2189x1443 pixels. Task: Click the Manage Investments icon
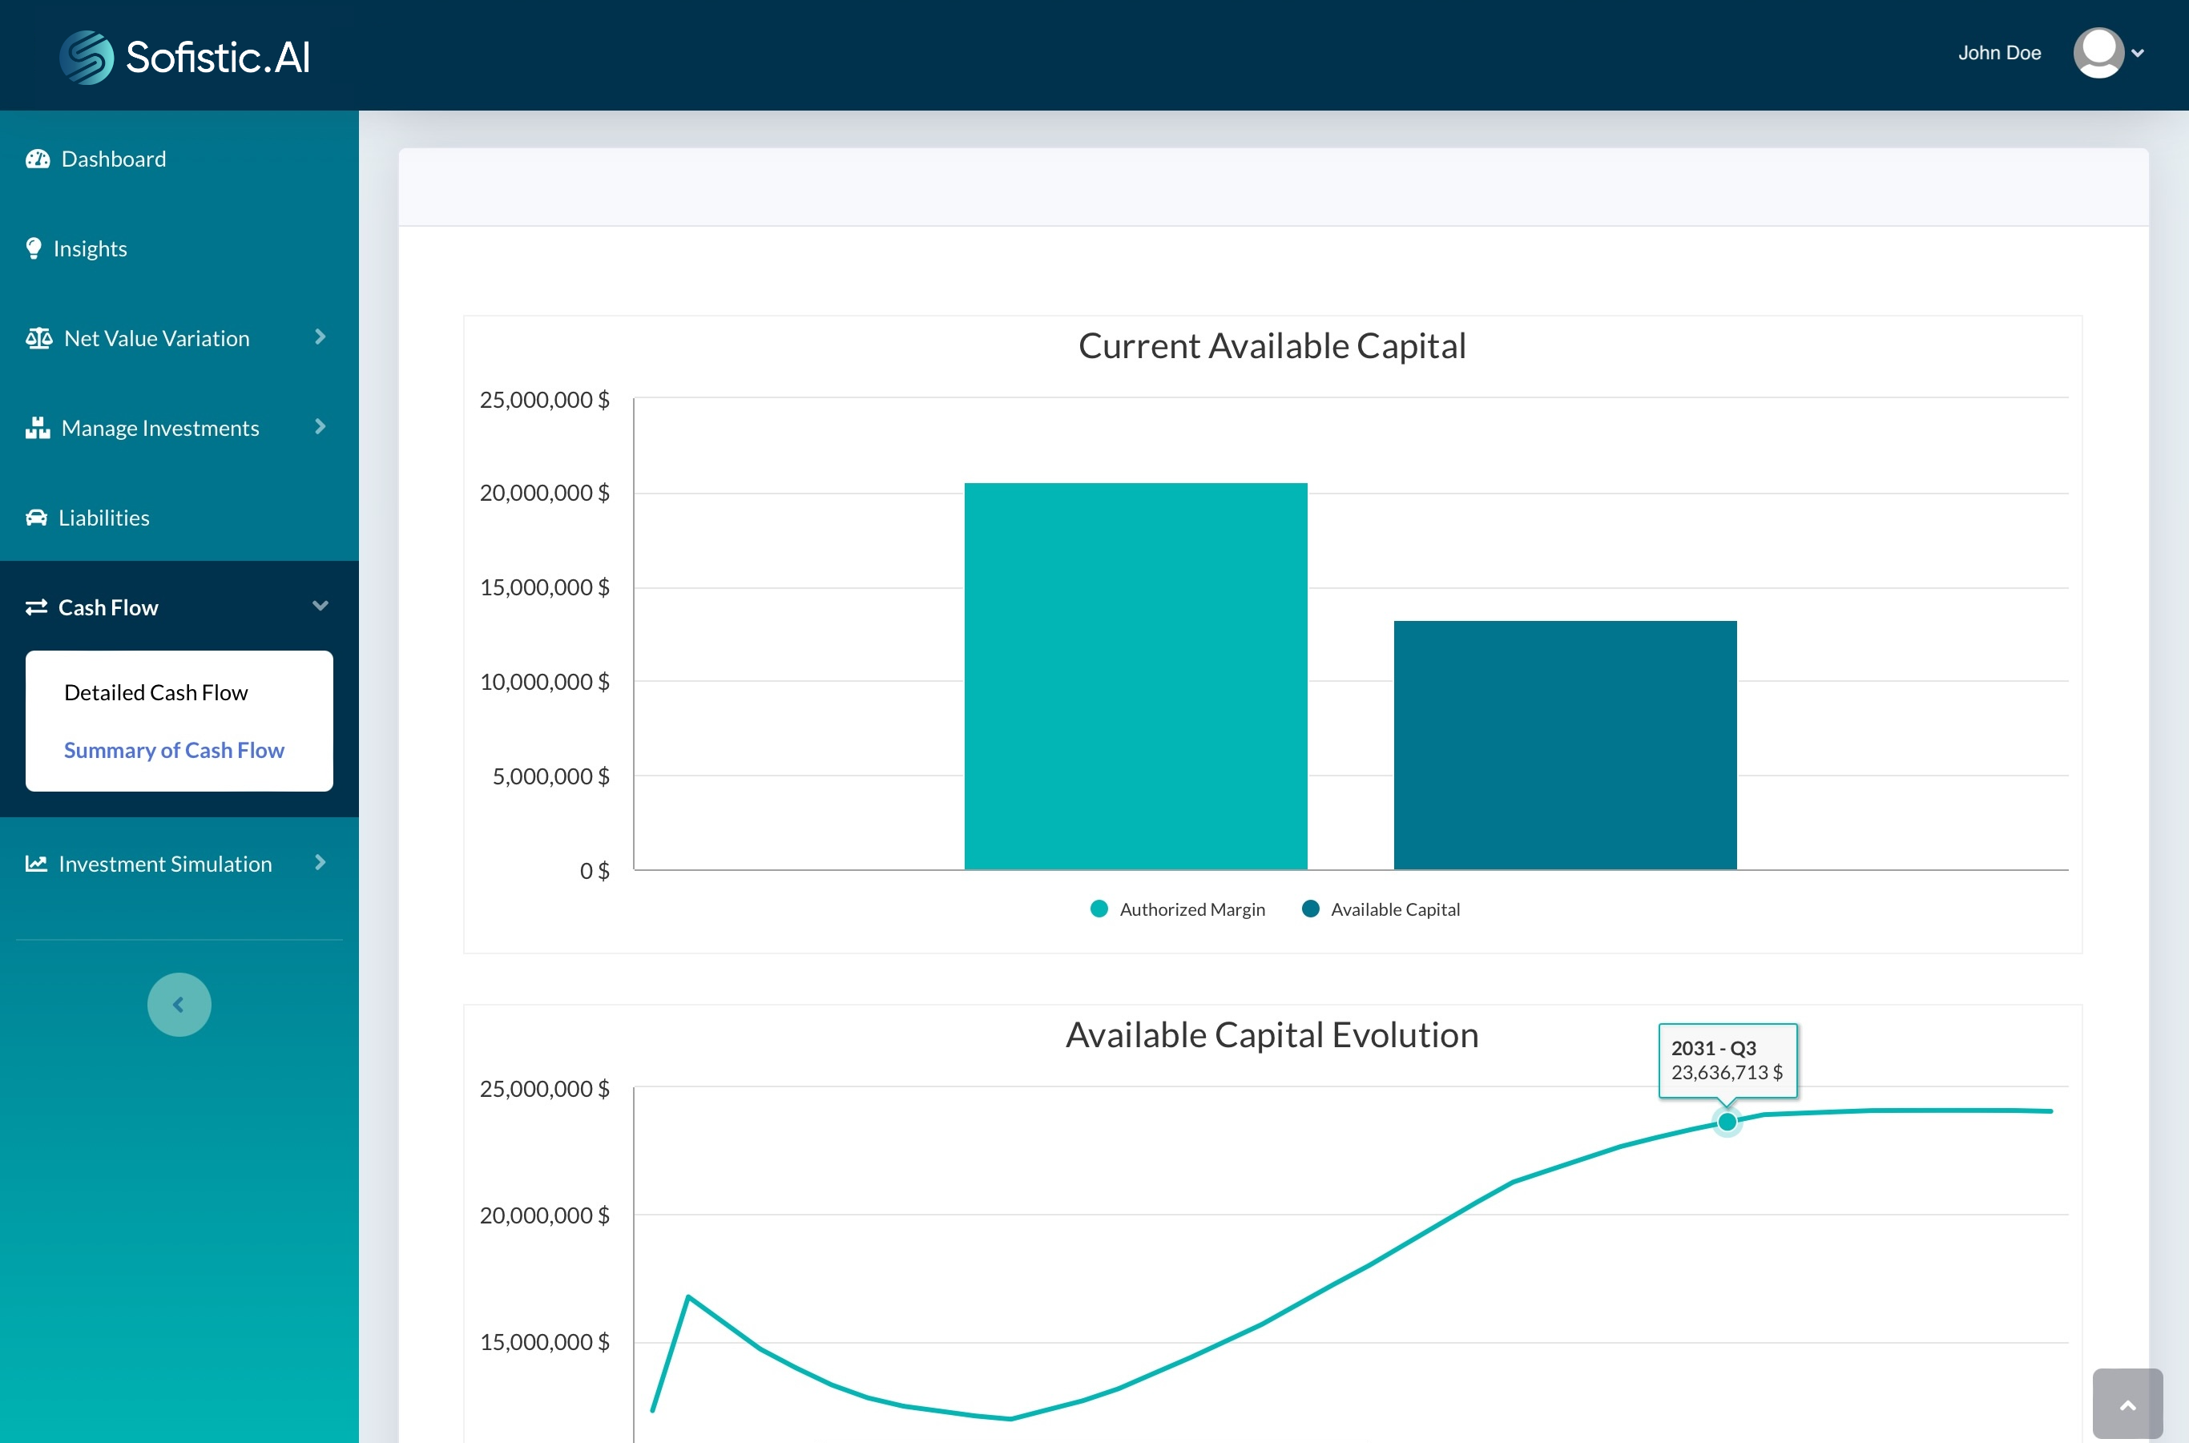[37, 427]
